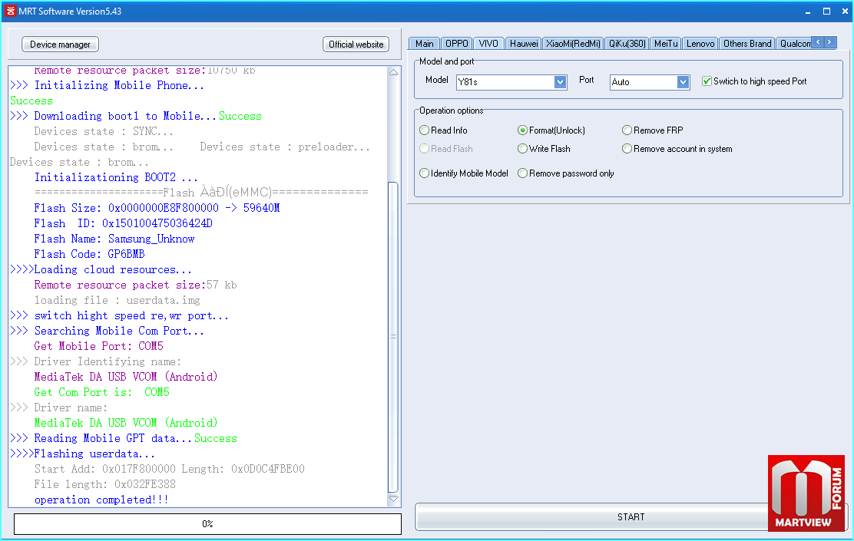Viewport: 854px width, 541px height.
Task: Click 'Initializing Mobile Phone...' log line
Action: tap(108, 85)
